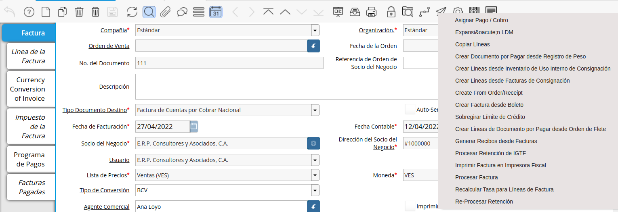This screenshot has height=212, width=618.
Task: Click the Help question mark icon
Action: (29, 12)
